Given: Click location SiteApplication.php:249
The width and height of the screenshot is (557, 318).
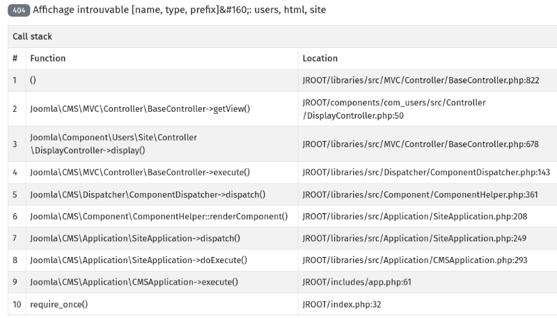Looking at the screenshot, I should click(414, 238).
